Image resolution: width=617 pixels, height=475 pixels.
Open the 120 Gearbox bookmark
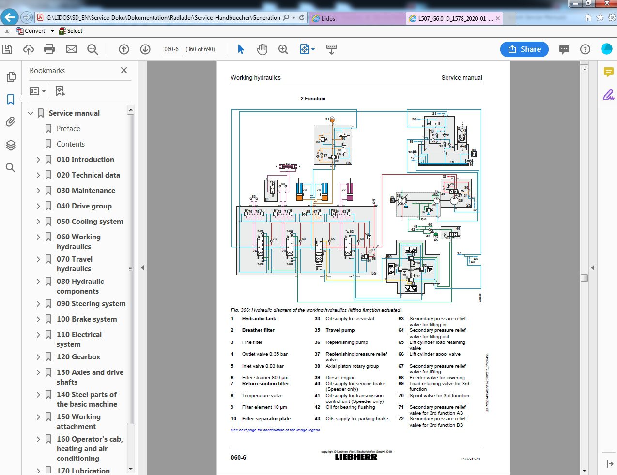78,357
